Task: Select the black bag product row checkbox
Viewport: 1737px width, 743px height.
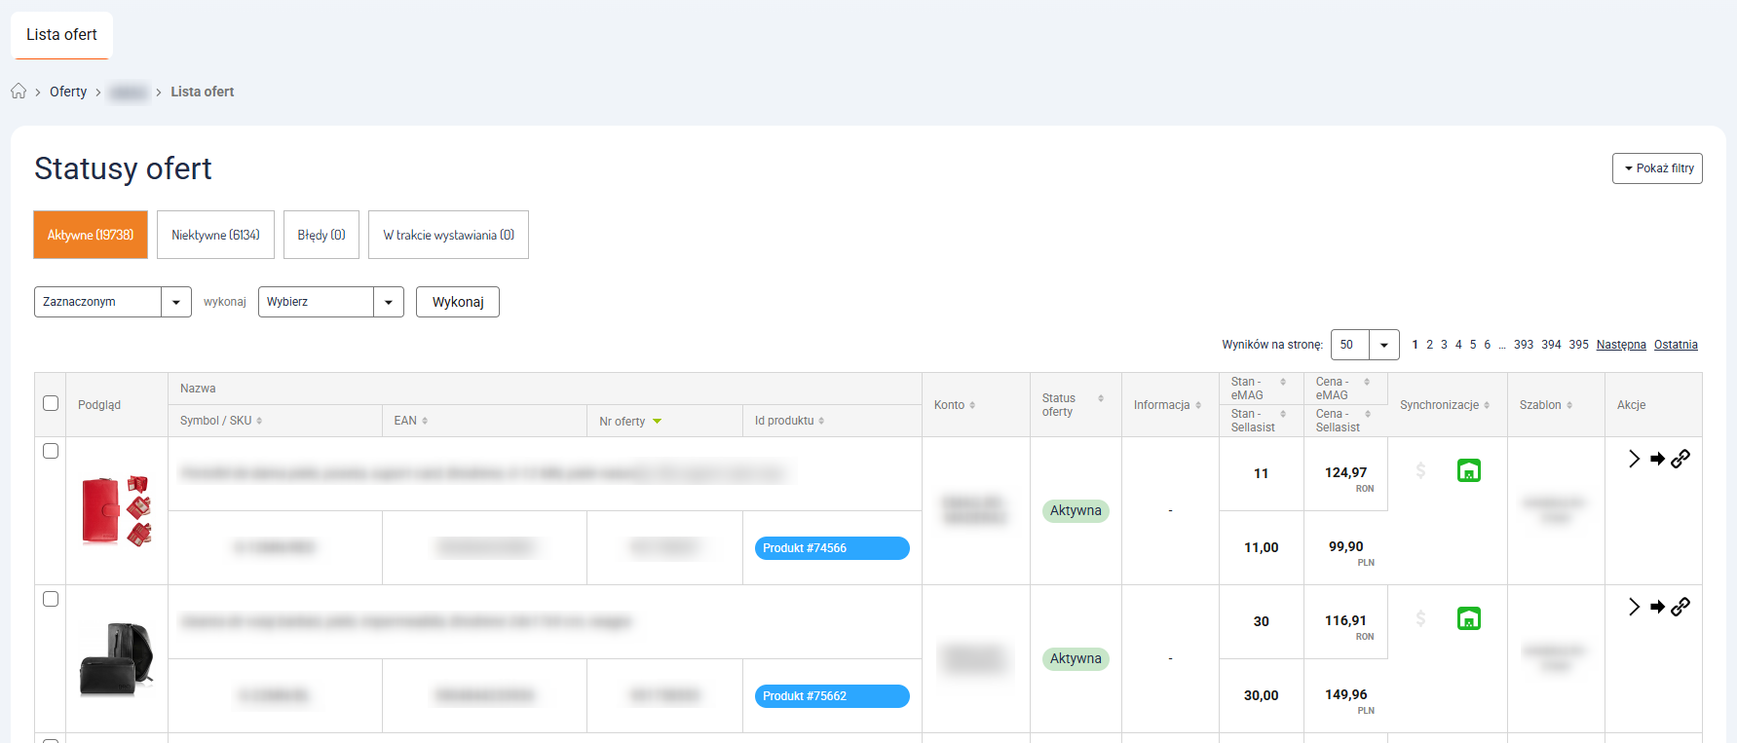Action: (x=51, y=599)
